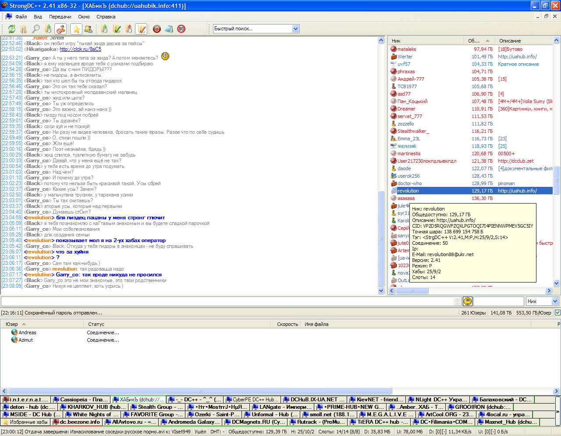Screen dimensions: 561x436
Task: Click the user icon beside userok256
Action: tap(394, 176)
